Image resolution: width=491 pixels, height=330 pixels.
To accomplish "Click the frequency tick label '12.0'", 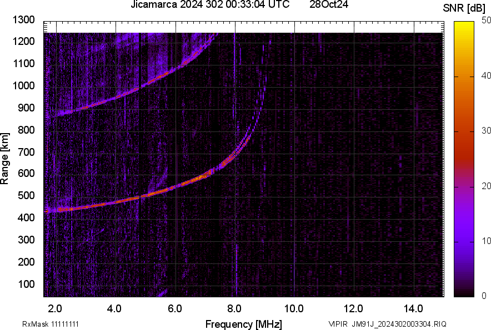I will point(353,309).
